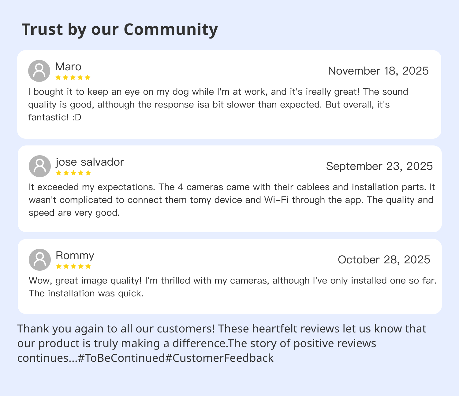This screenshot has width=459, height=396.
Task: Click the first star in Maro's rating
Action: click(x=58, y=78)
